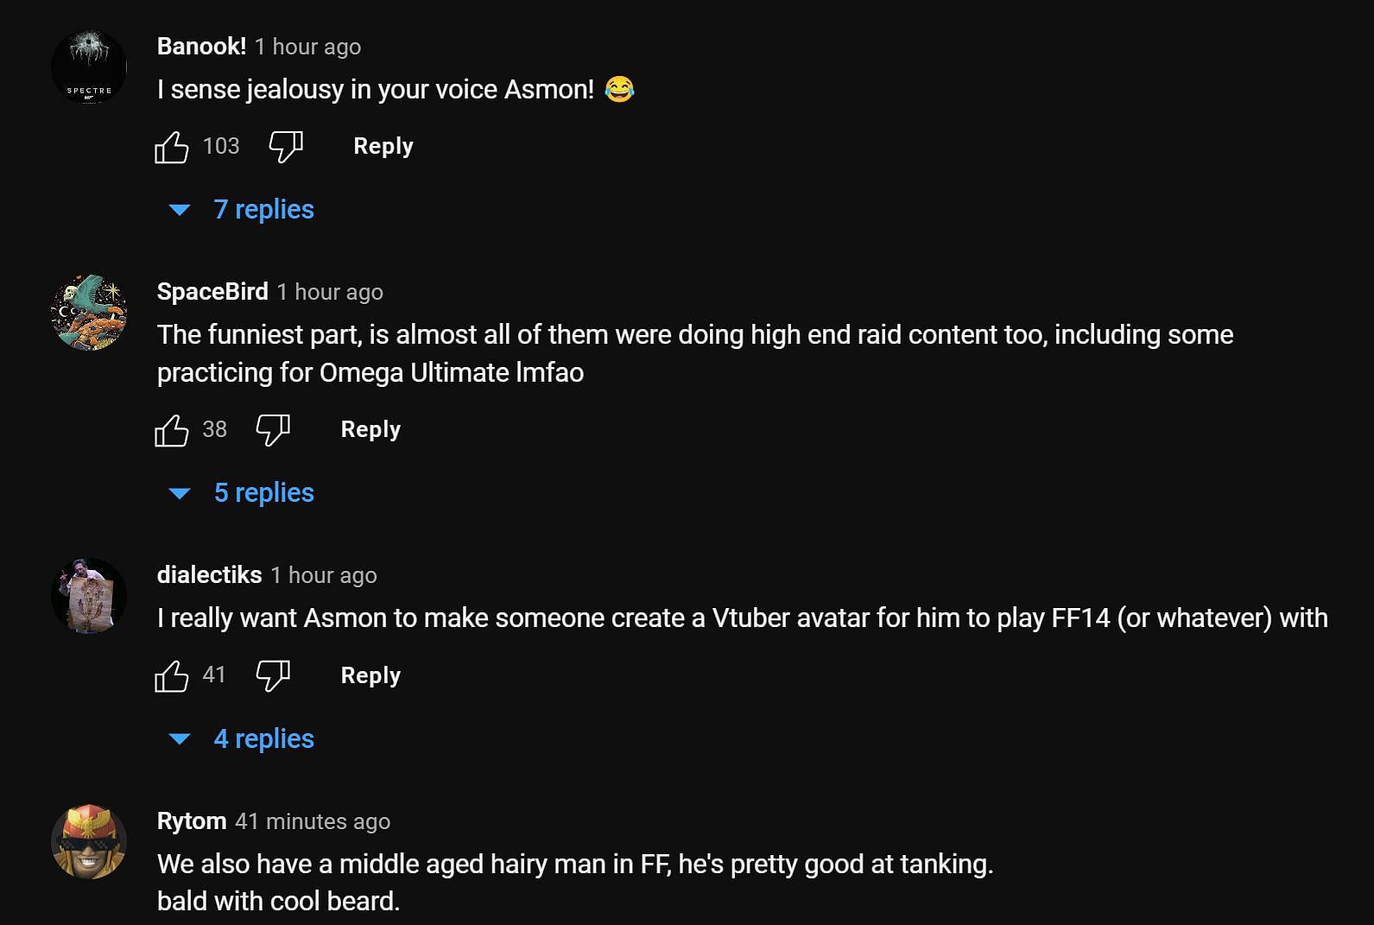This screenshot has width=1374, height=925.
Task: Dislike SpaceBird's comment
Action: click(x=273, y=430)
